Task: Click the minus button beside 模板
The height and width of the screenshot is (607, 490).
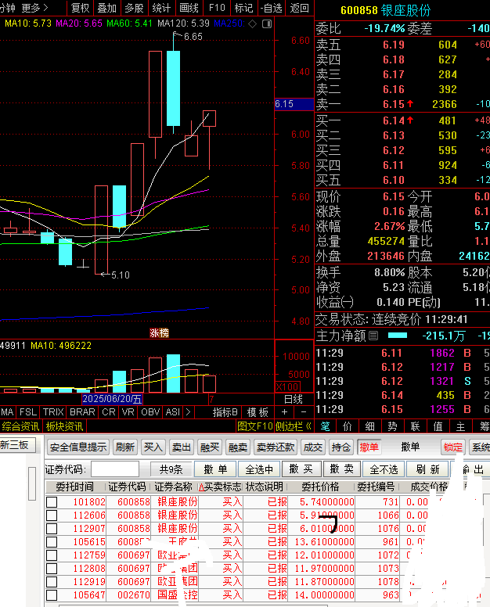Action: coord(304,412)
